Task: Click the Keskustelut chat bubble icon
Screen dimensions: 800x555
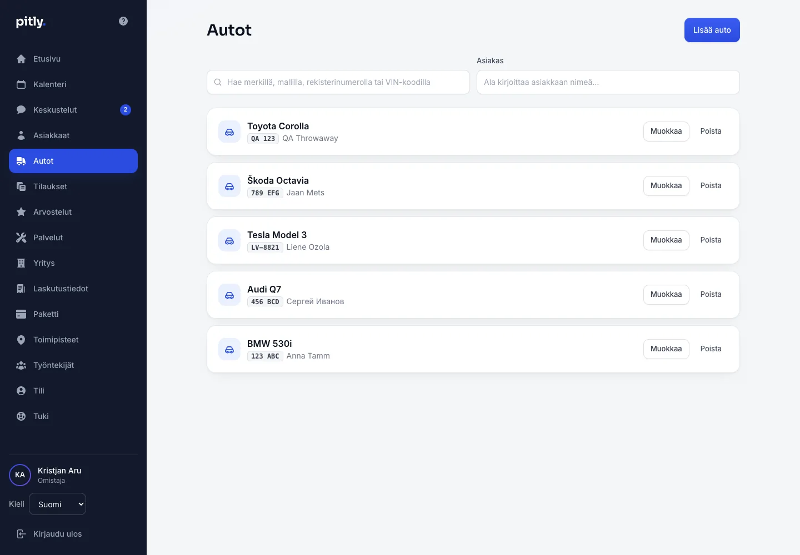Action: point(21,110)
